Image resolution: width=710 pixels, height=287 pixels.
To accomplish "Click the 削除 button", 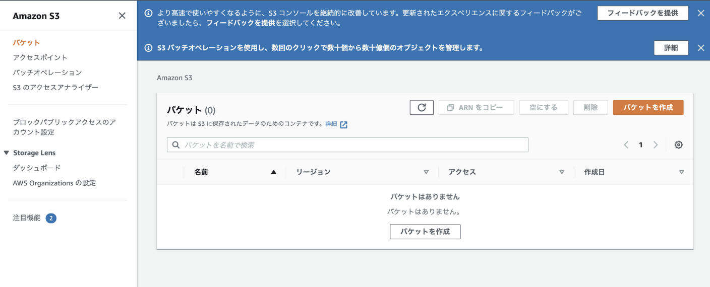I will pyautogui.click(x=590, y=107).
